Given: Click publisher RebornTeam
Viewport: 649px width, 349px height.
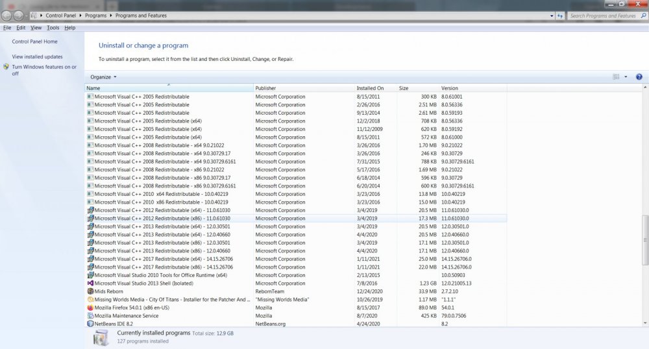Looking at the screenshot, I should (x=269, y=291).
